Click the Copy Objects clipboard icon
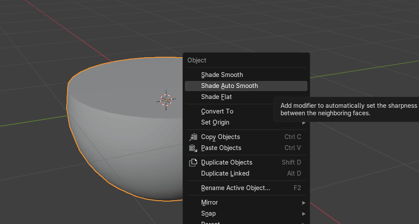Viewport: 419px width, 224px height. pyautogui.click(x=193, y=137)
